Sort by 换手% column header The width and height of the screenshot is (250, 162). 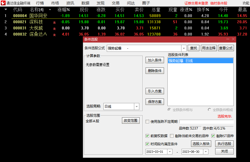coord(203,10)
